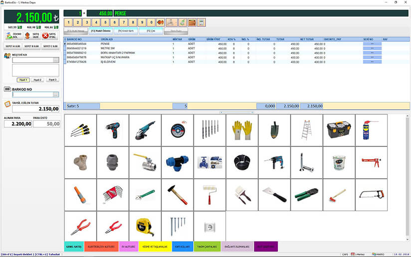This screenshot has width=411, height=257.
Task: Open the Müşteri Adı lookup button
Action: [56, 60]
